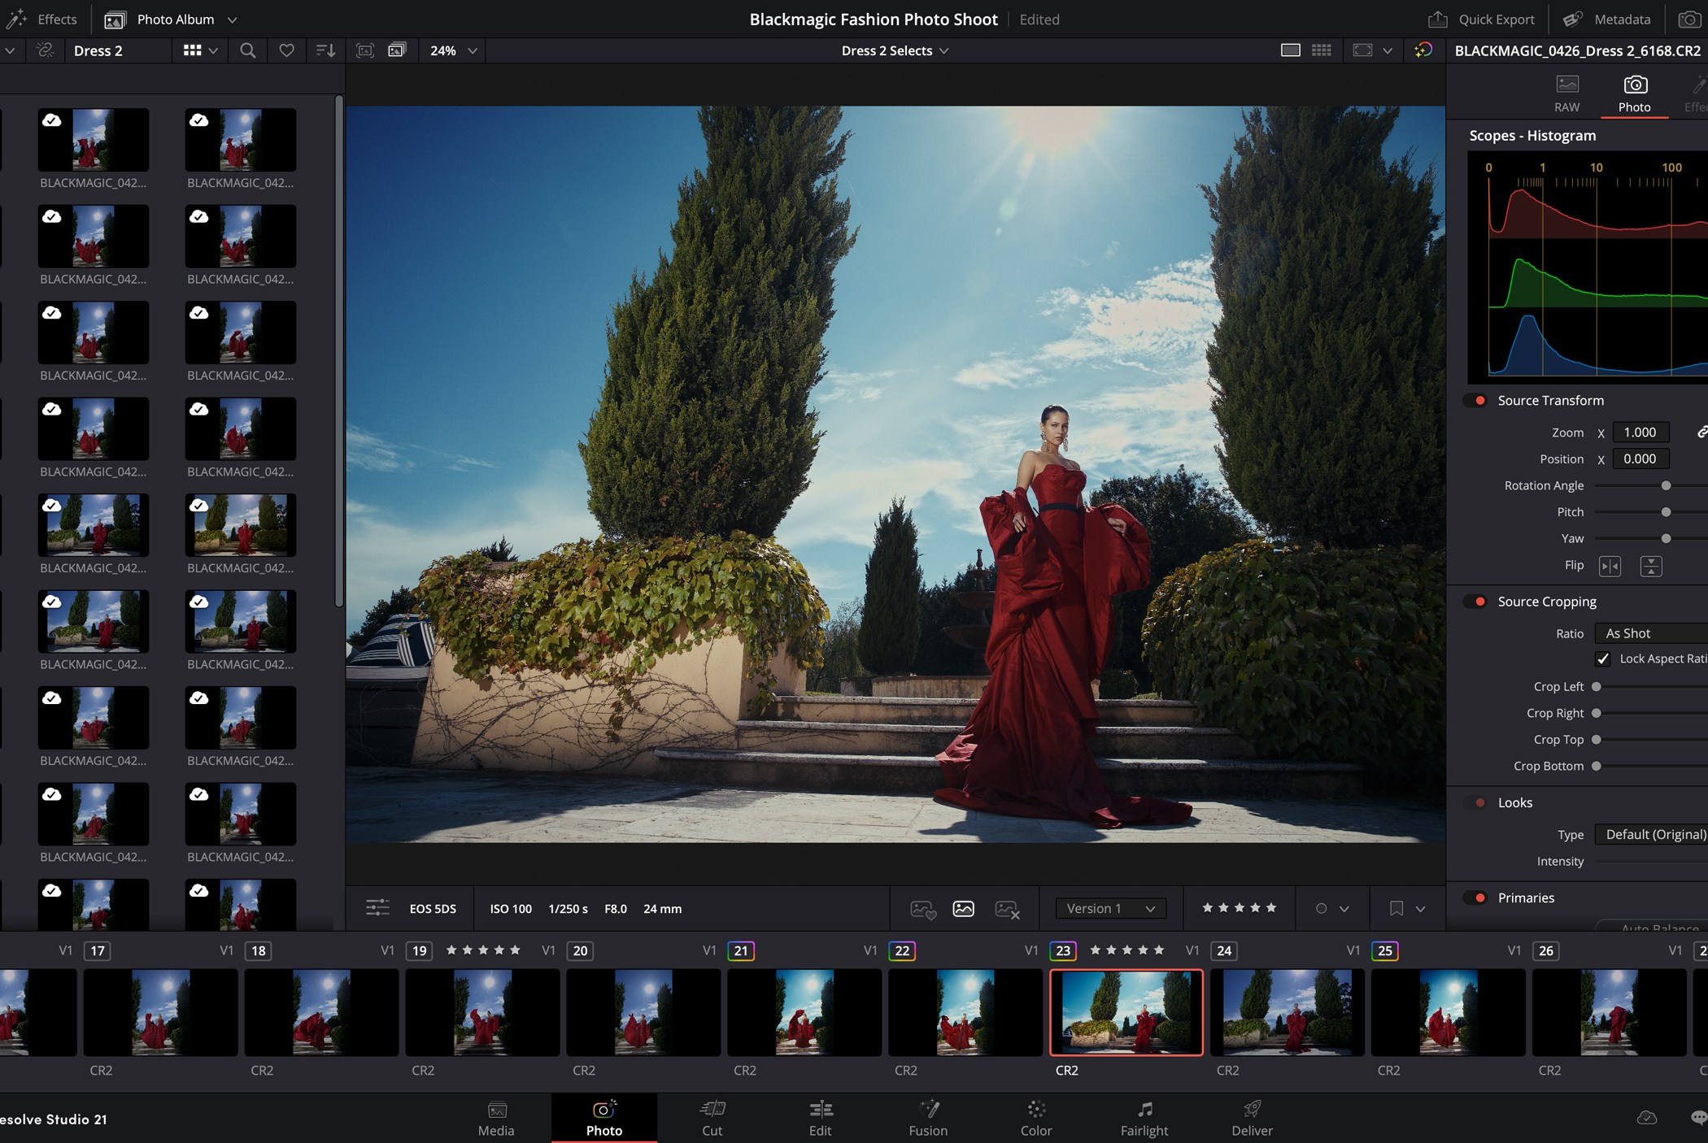The width and height of the screenshot is (1708, 1143).
Task: Switch to the Color page
Action: pos(1036,1118)
